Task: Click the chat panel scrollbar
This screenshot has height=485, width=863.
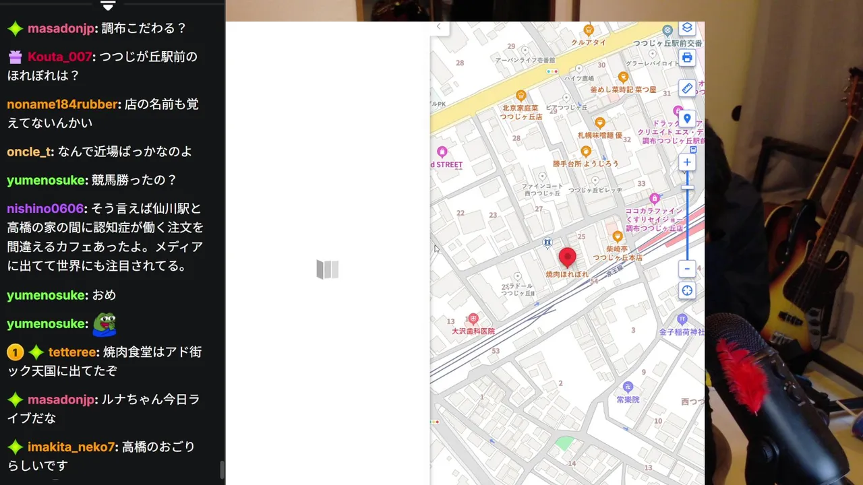Action: coord(222,470)
